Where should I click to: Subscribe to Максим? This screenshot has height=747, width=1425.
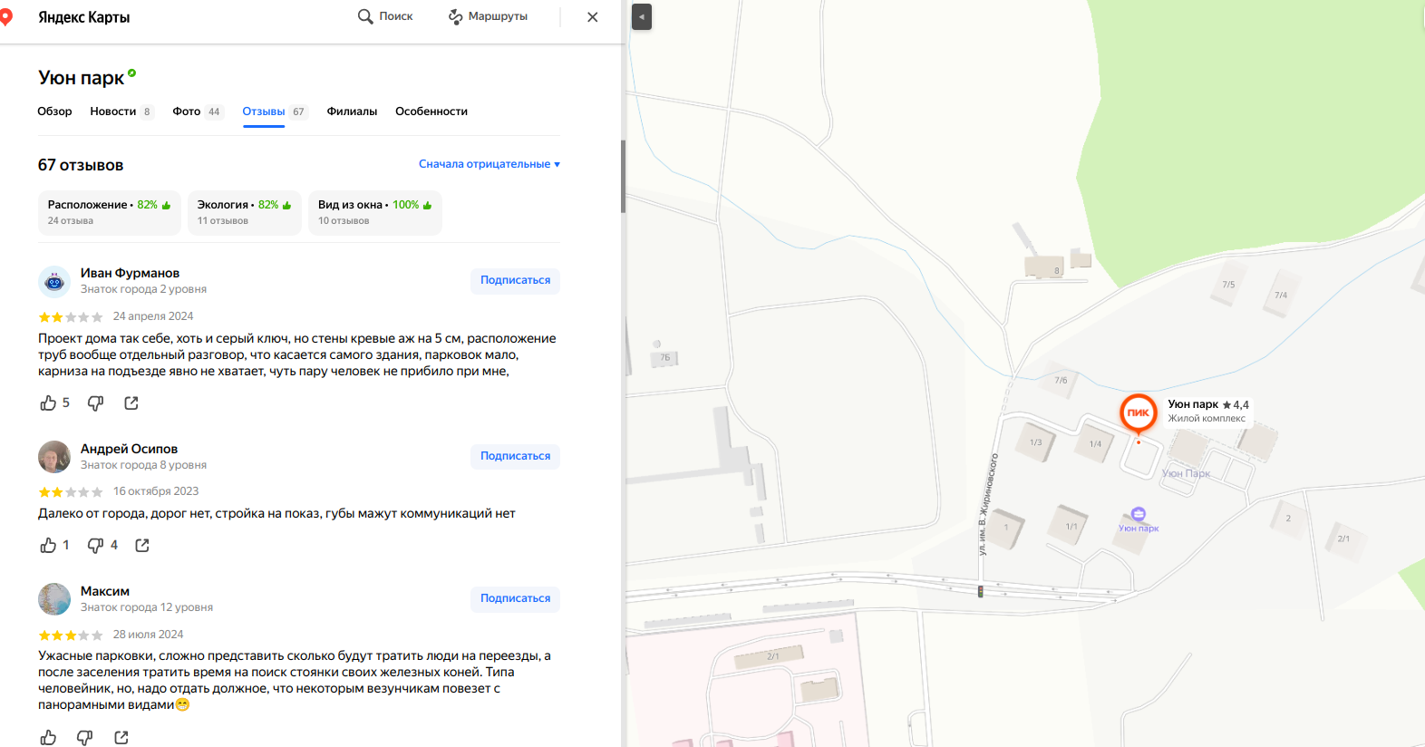(515, 598)
